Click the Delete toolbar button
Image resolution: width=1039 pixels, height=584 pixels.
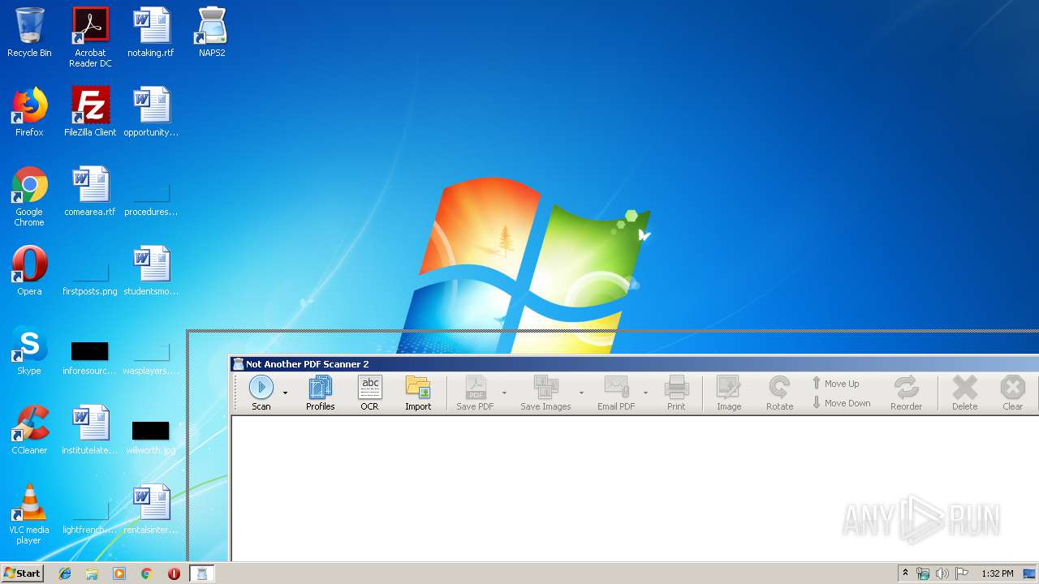(x=964, y=393)
